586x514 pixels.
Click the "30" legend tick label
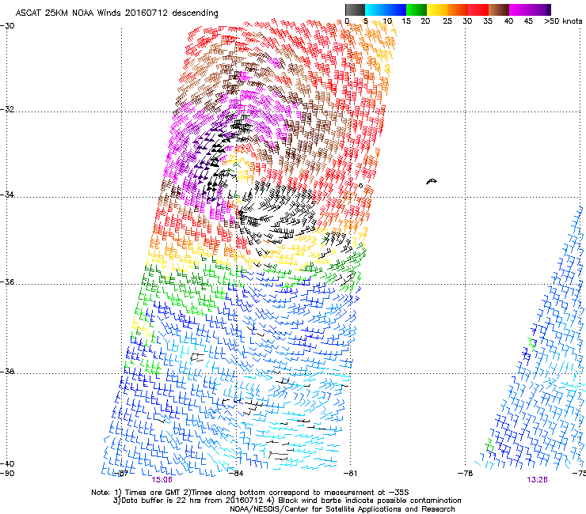tap(467, 21)
